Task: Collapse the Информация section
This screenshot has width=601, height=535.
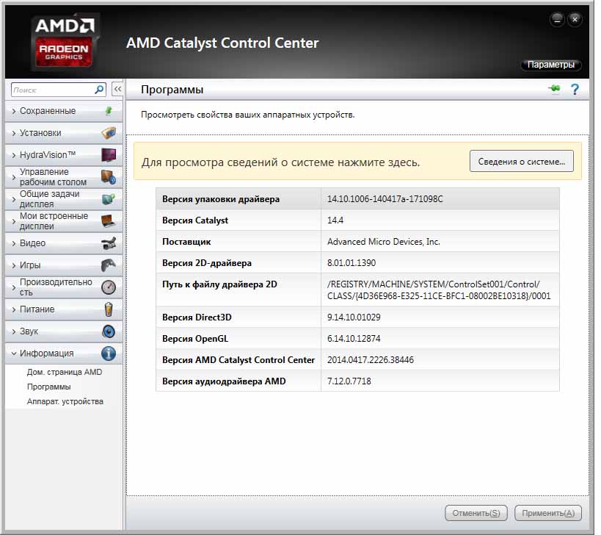Action: pyautogui.click(x=64, y=353)
